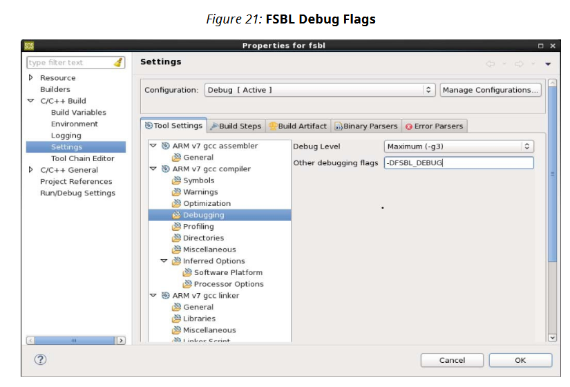Click the ARM v7 gcc compiler tool icon
This screenshot has width=570, height=387.
pyautogui.click(x=165, y=169)
